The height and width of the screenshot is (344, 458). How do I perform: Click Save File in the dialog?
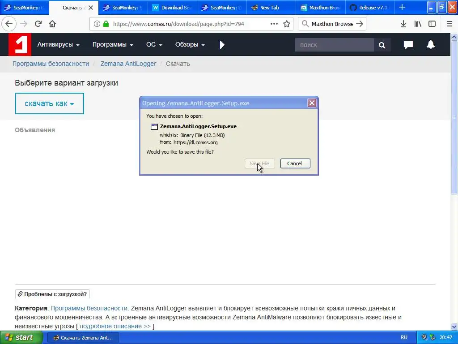tap(260, 163)
